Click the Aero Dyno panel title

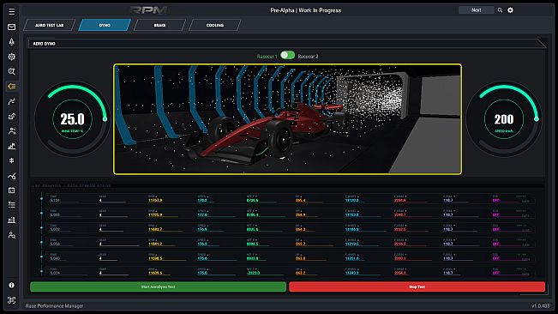[44, 44]
